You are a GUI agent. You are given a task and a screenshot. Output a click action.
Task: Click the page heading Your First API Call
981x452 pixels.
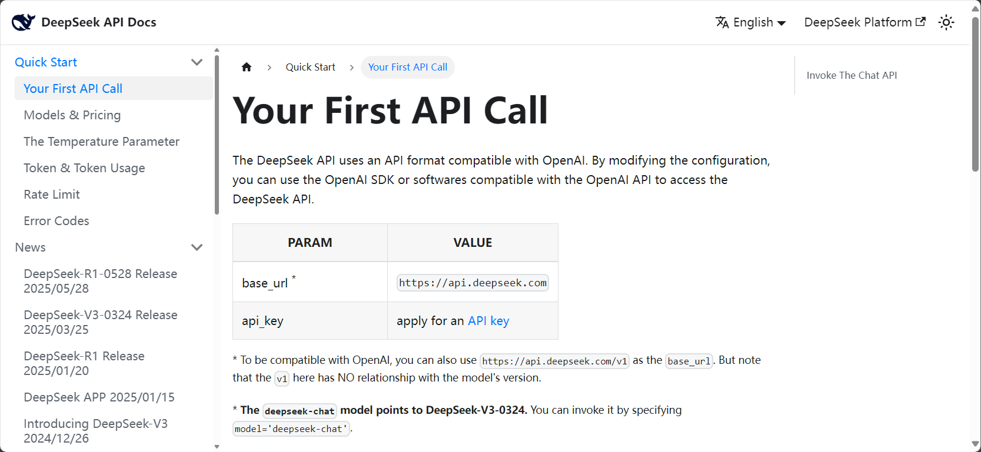[390, 111]
